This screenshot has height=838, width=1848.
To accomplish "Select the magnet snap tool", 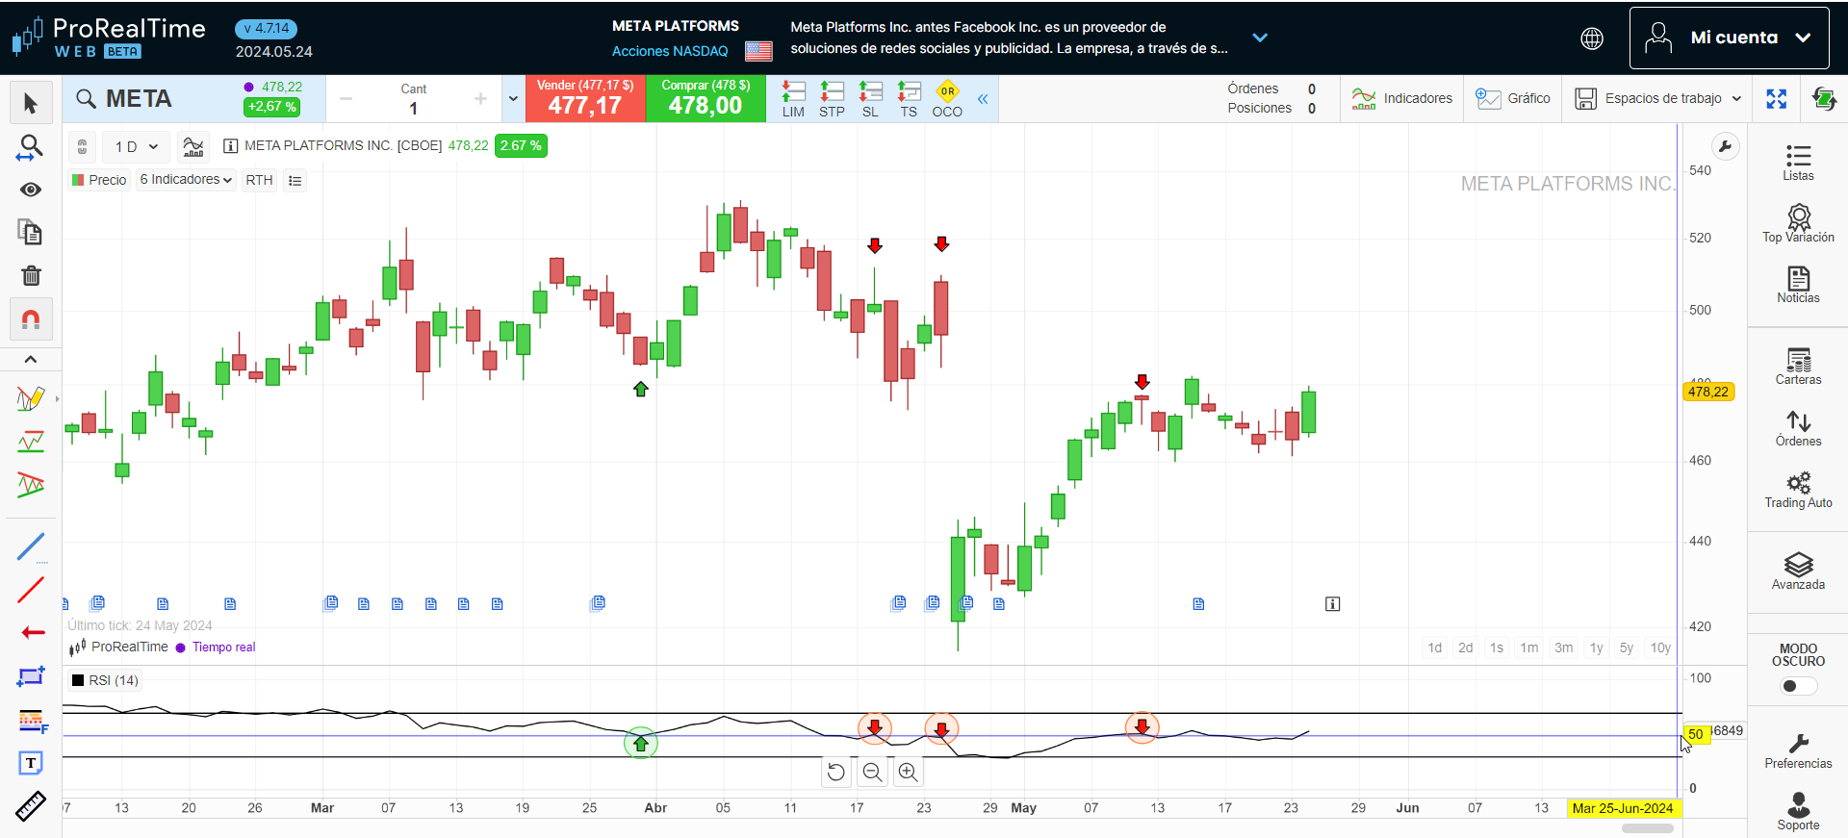I will pos(31,319).
